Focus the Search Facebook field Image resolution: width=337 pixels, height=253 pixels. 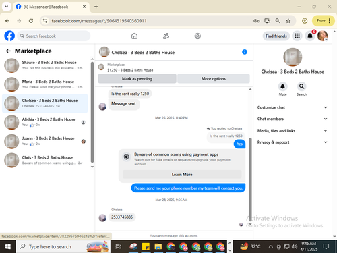coord(54,36)
